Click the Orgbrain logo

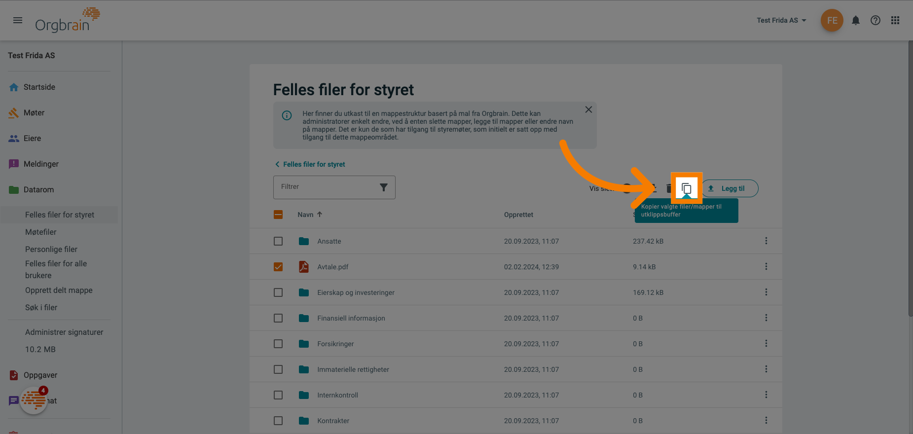tap(68, 20)
